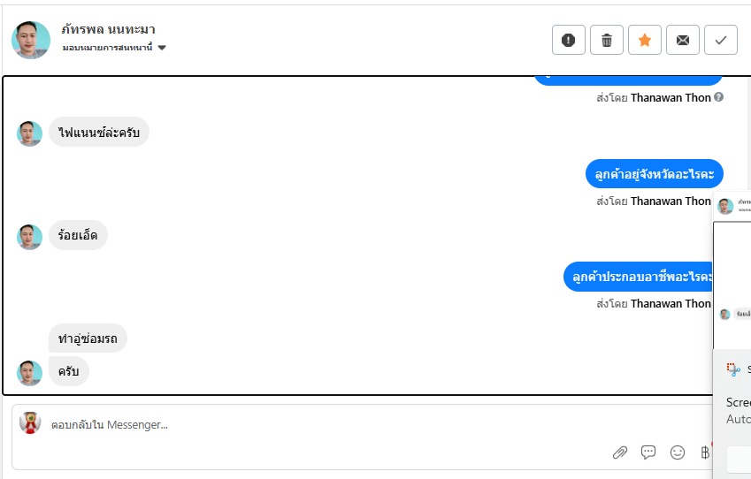Mark conversation as unread with envelope icon
This screenshot has width=751, height=479.
point(683,40)
